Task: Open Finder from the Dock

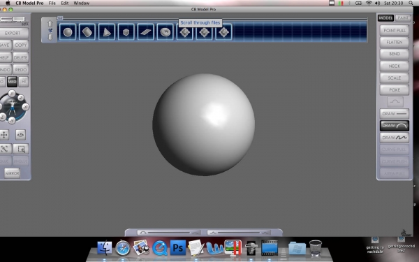Action: pos(105,248)
